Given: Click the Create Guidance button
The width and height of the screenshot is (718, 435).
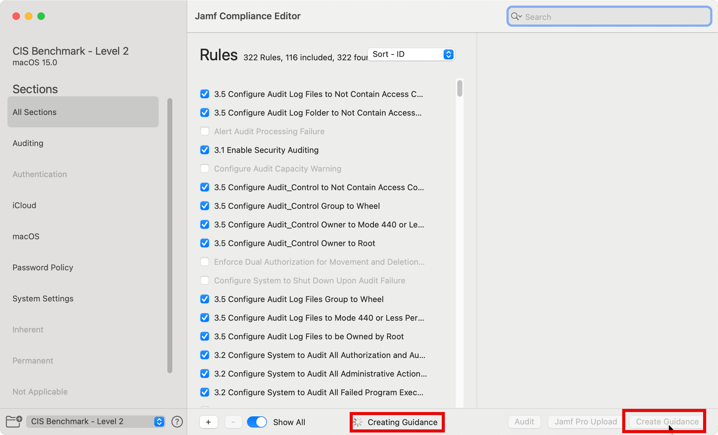Looking at the screenshot, I should click(x=666, y=421).
